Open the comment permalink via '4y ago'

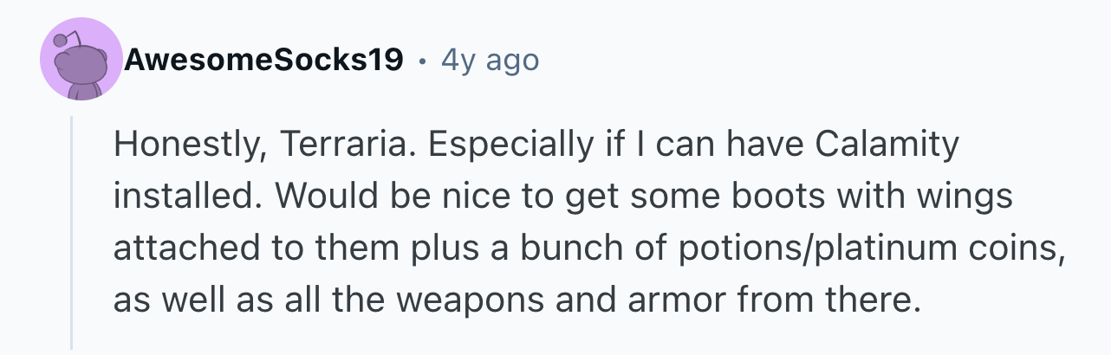490,61
